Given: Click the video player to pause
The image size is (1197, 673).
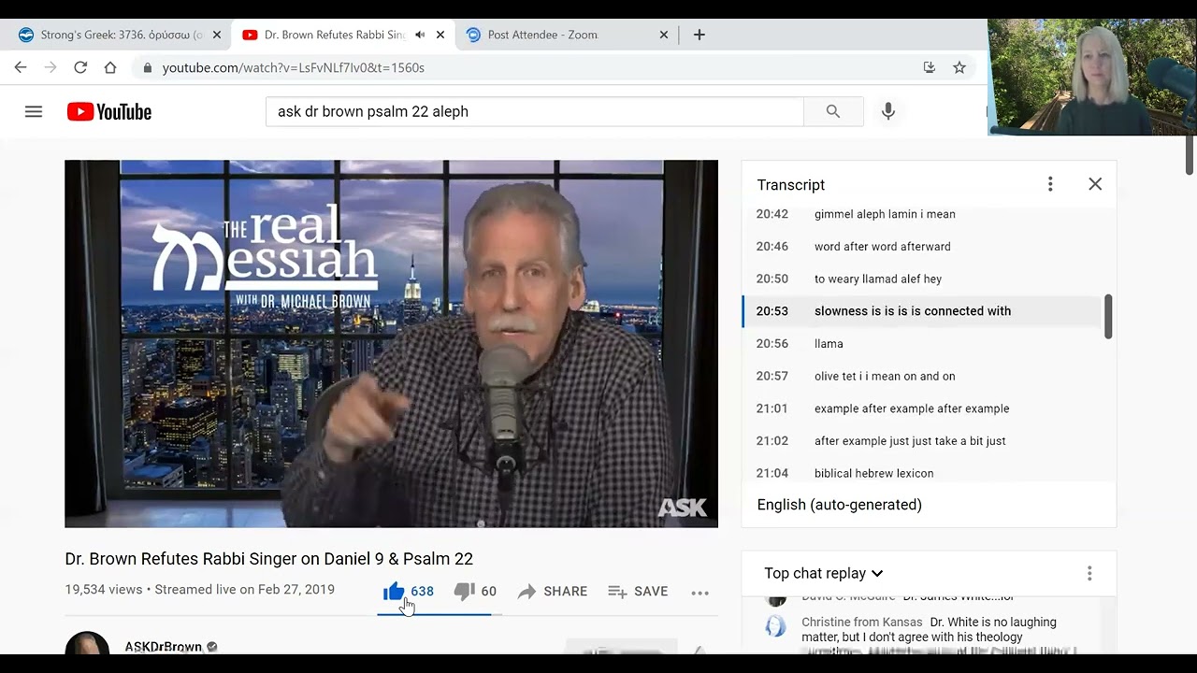Looking at the screenshot, I should 391,343.
